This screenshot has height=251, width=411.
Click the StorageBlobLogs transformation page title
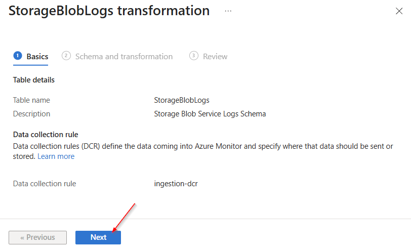click(x=109, y=11)
